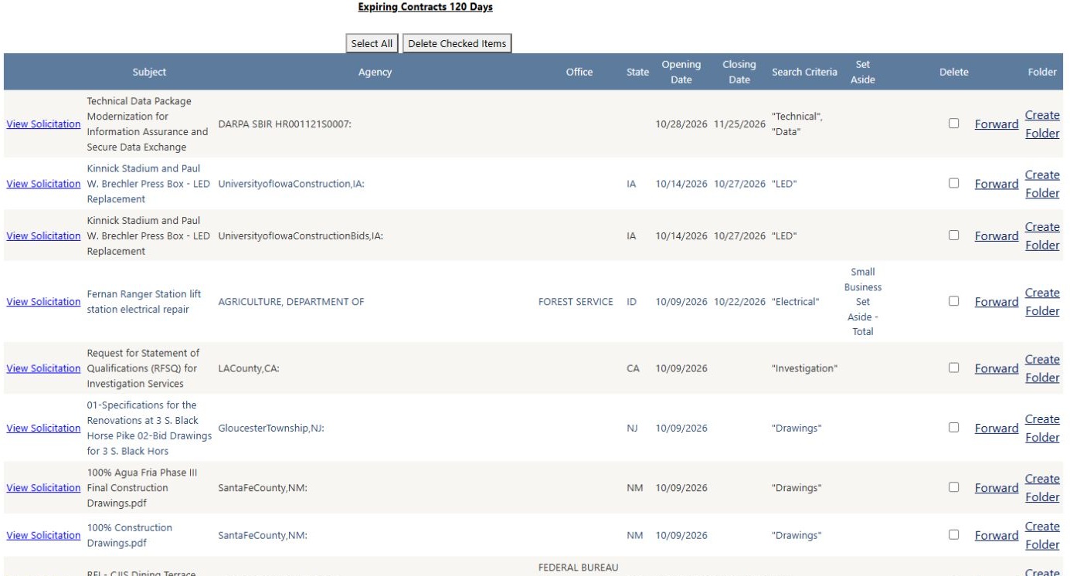
Task: Click the Delete column header
Action: point(953,72)
